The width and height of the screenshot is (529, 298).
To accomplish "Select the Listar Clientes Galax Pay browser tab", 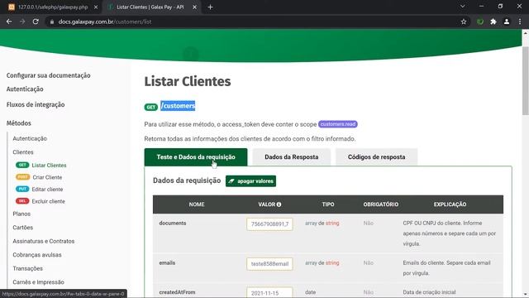I will point(150,7).
